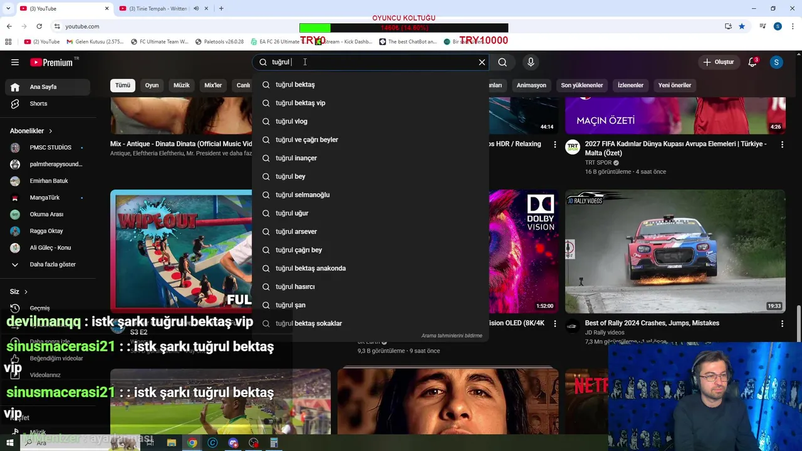Choose the 'tuğrul hasırcı' suggestion
Viewport: 802px width, 451px height.
[370, 287]
